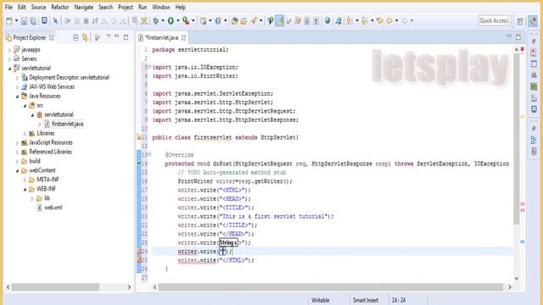This screenshot has height=305, width=543.
Task: Open the File menu
Action: click(x=8, y=7)
